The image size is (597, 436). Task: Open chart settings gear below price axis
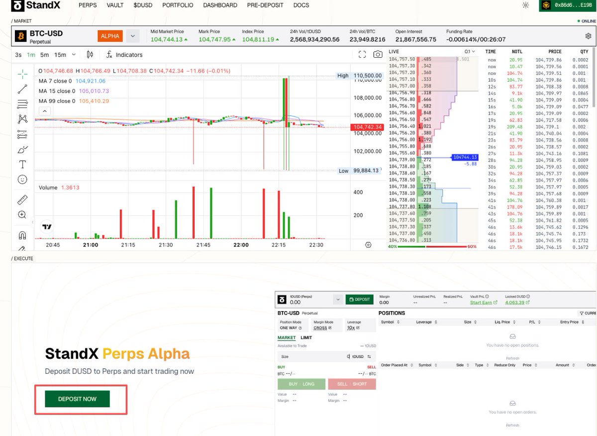368,245
